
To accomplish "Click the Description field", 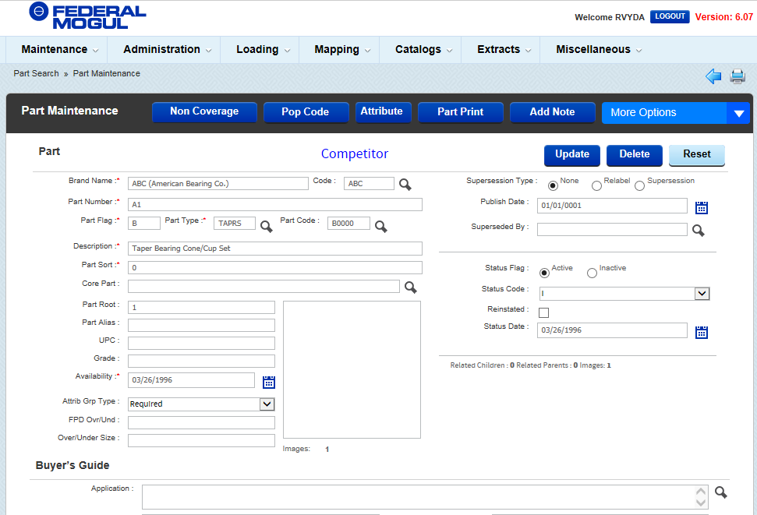I will pos(274,248).
